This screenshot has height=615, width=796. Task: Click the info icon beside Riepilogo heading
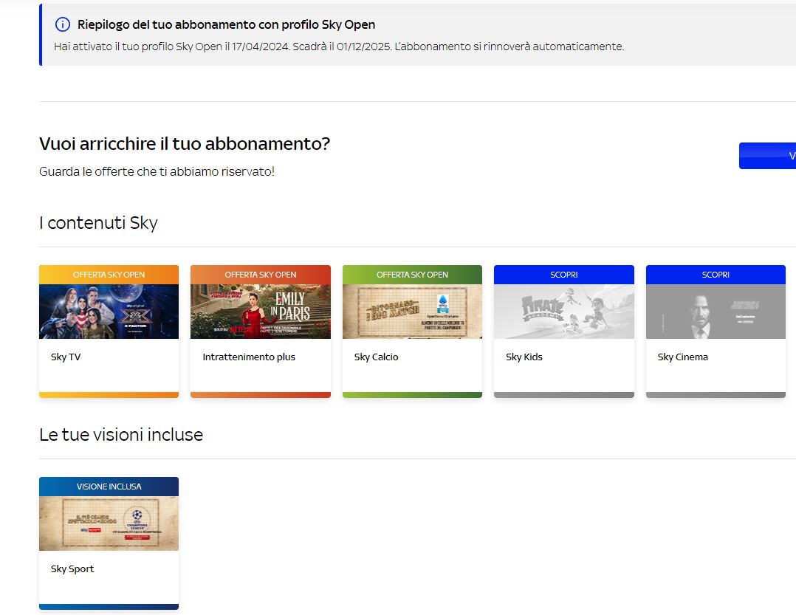pos(63,24)
